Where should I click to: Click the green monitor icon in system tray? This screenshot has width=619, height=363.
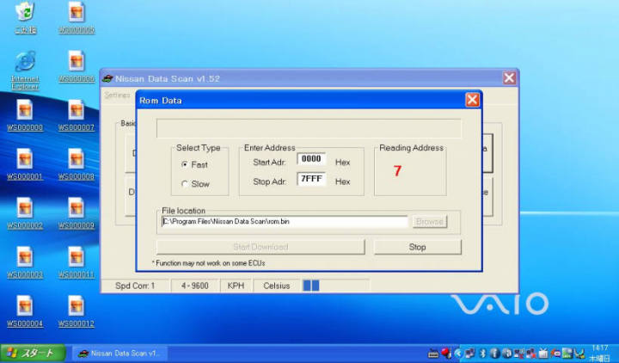point(567,354)
